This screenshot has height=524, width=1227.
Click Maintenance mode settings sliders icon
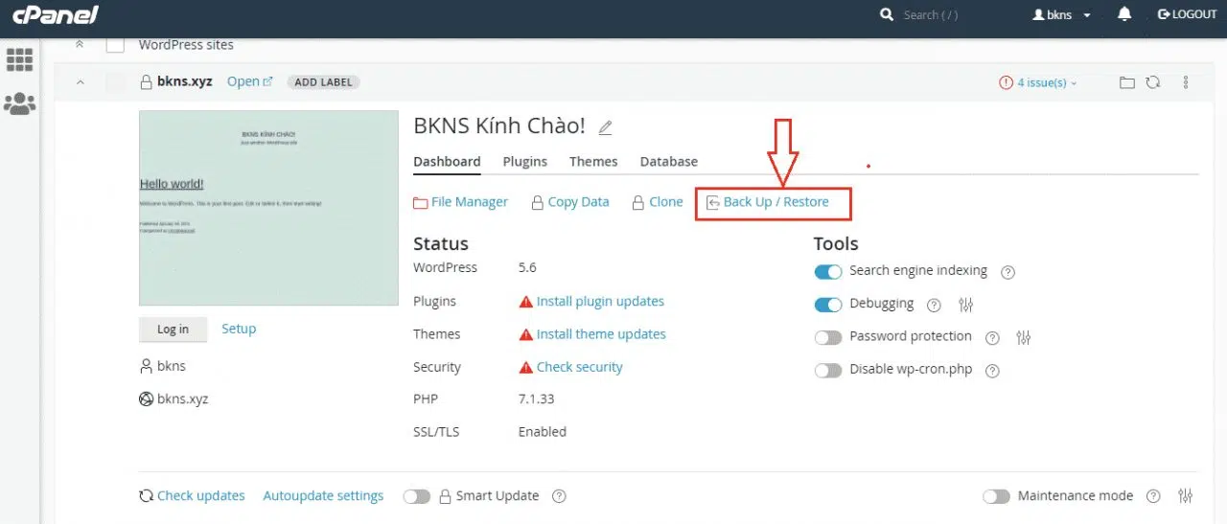[1186, 496]
